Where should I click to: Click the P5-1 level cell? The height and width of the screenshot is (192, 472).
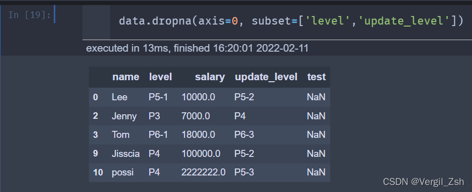coord(158,97)
